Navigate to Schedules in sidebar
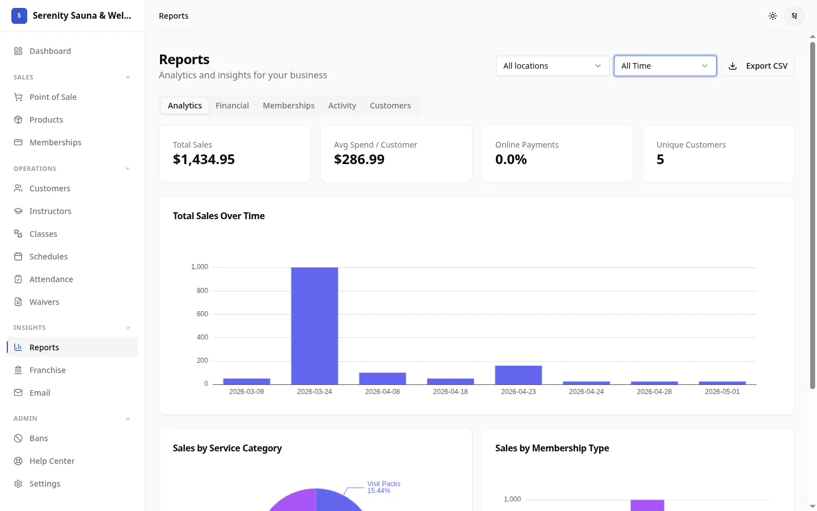817x511 pixels. [x=72, y=257]
